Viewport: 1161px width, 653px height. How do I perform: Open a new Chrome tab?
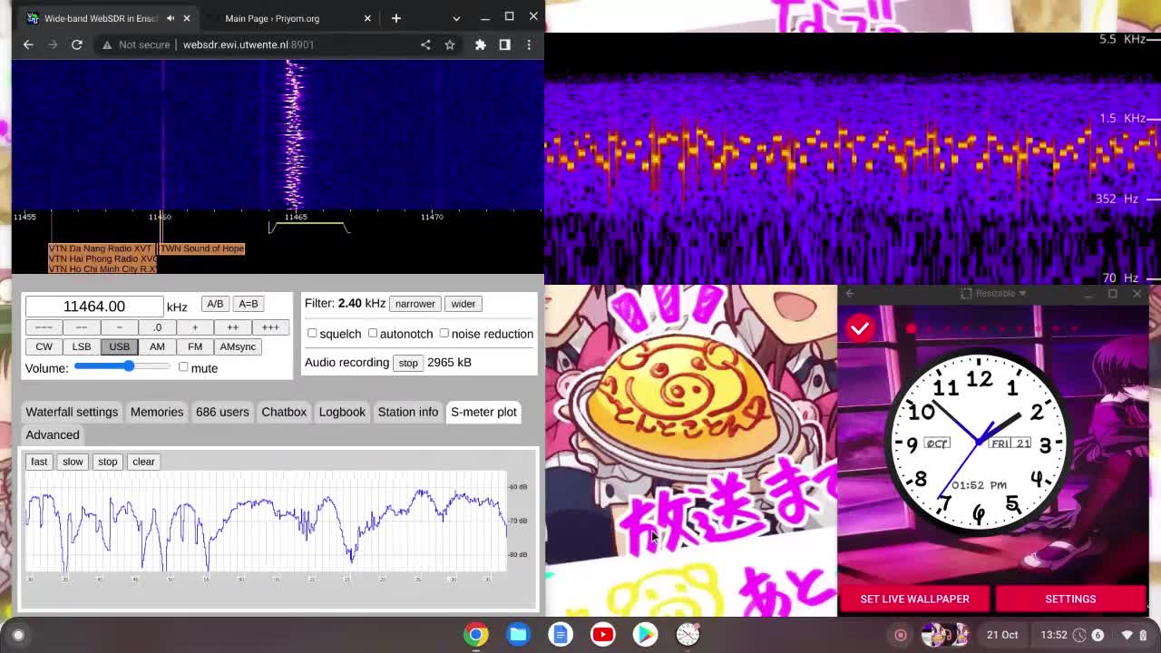point(396,18)
